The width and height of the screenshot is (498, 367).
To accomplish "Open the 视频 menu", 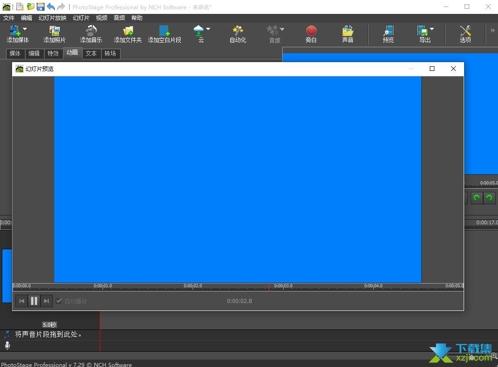I will pos(102,18).
